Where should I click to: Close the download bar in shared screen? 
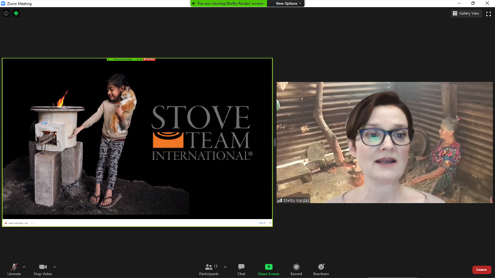point(270,223)
